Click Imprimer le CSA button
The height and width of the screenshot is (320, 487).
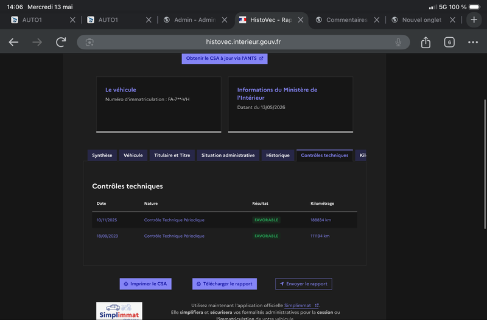click(x=145, y=283)
